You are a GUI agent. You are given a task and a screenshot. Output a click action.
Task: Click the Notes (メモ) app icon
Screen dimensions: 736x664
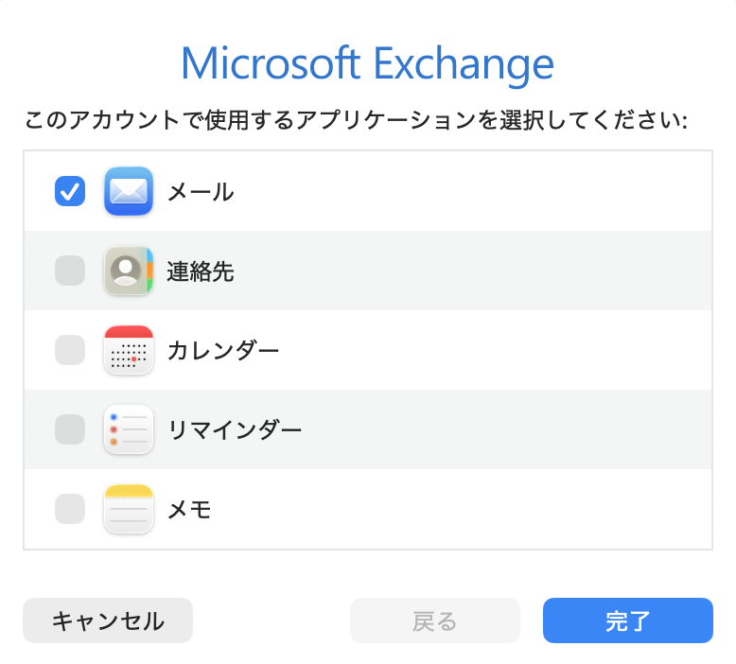[128, 509]
